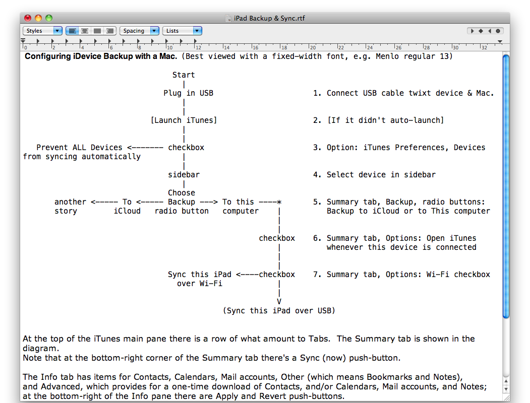The height and width of the screenshot is (403, 530).
Task: Click 'Backup to iCloud or to This computer'
Action: click(x=408, y=211)
